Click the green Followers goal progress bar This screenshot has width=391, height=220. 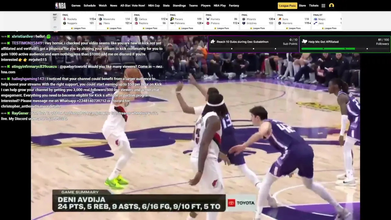[345, 49]
